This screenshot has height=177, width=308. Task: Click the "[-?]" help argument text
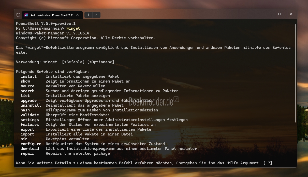268,163
